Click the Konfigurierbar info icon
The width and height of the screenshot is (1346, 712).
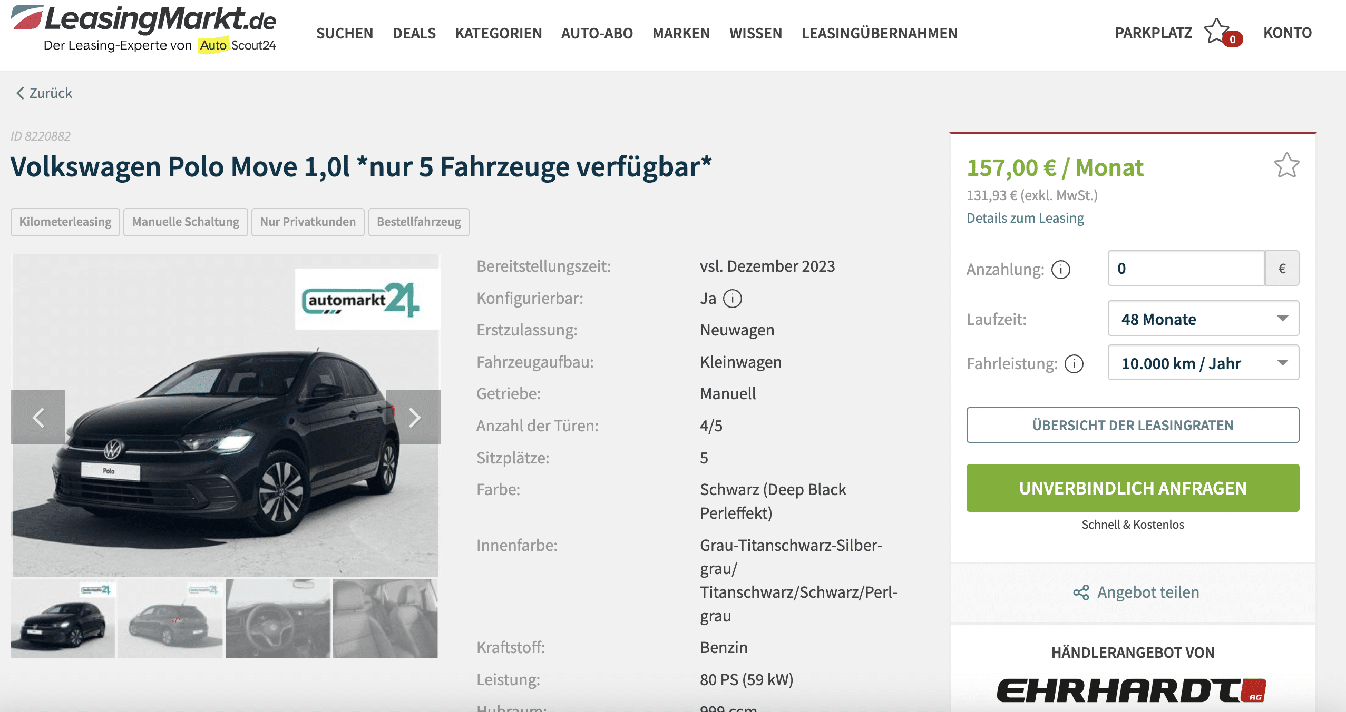[732, 299]
